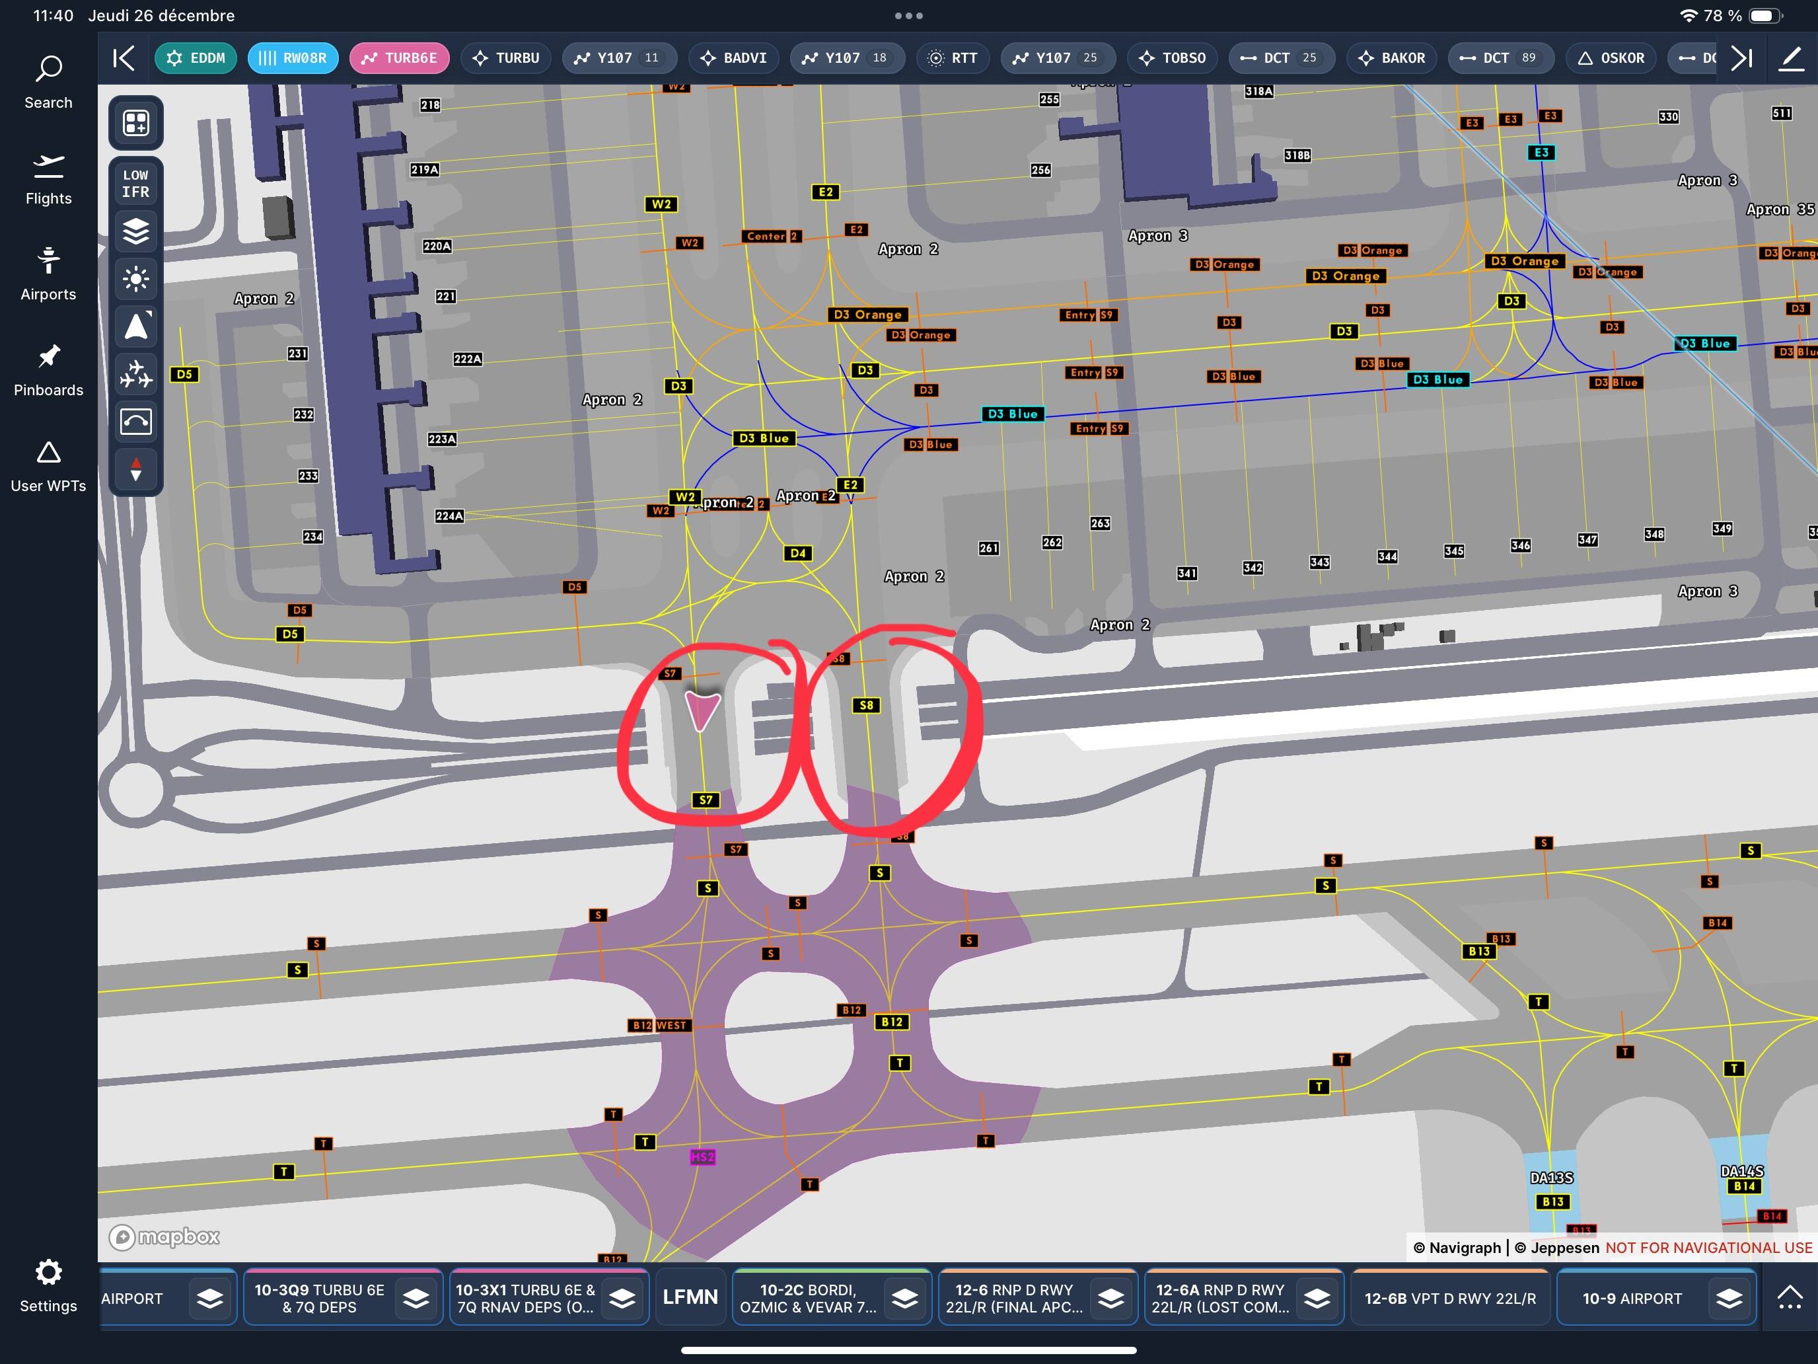This screenshot has width=1818, height=1364.
Task: Jump to route start arrow
Action: pyautogui.click(x=124, y=58)
